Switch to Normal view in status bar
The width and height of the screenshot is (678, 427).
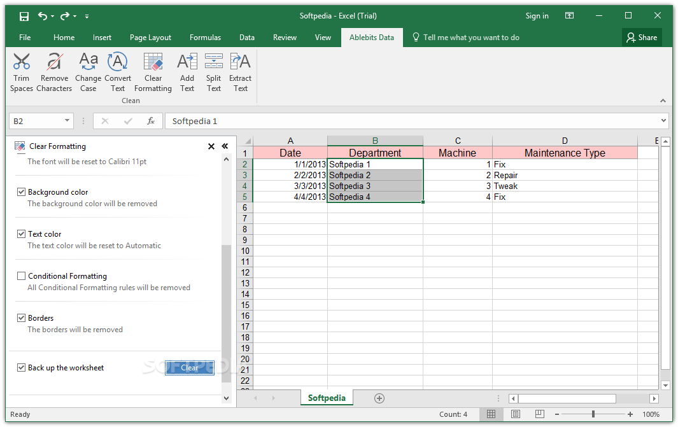[491, 414]
